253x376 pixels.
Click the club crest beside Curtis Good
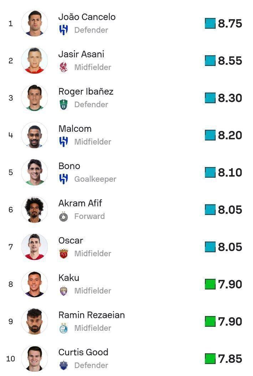click(63, 365)
